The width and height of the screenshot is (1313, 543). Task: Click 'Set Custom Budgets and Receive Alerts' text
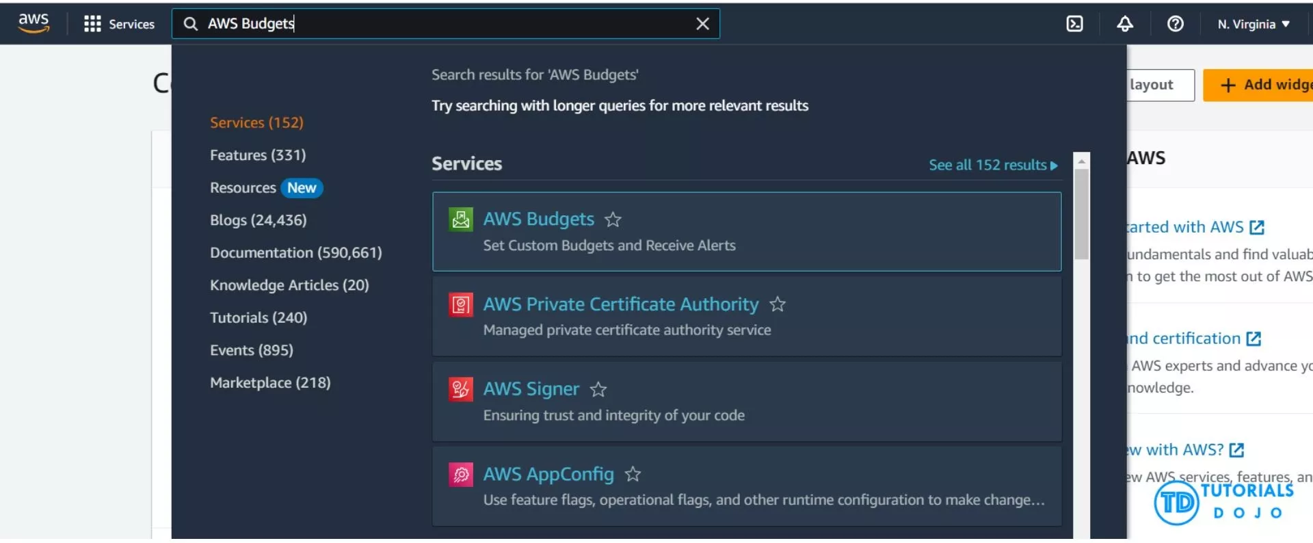(609, 246)
